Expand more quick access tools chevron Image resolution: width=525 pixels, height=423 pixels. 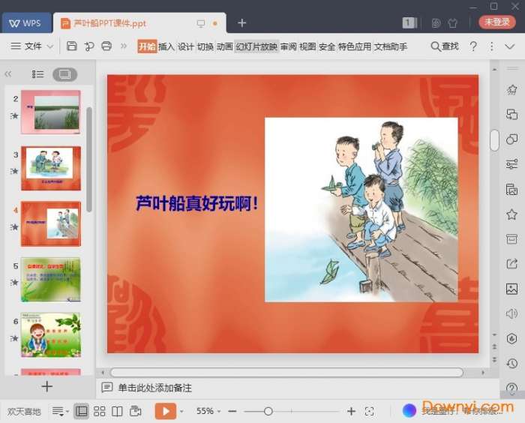[x=124, y=46]
